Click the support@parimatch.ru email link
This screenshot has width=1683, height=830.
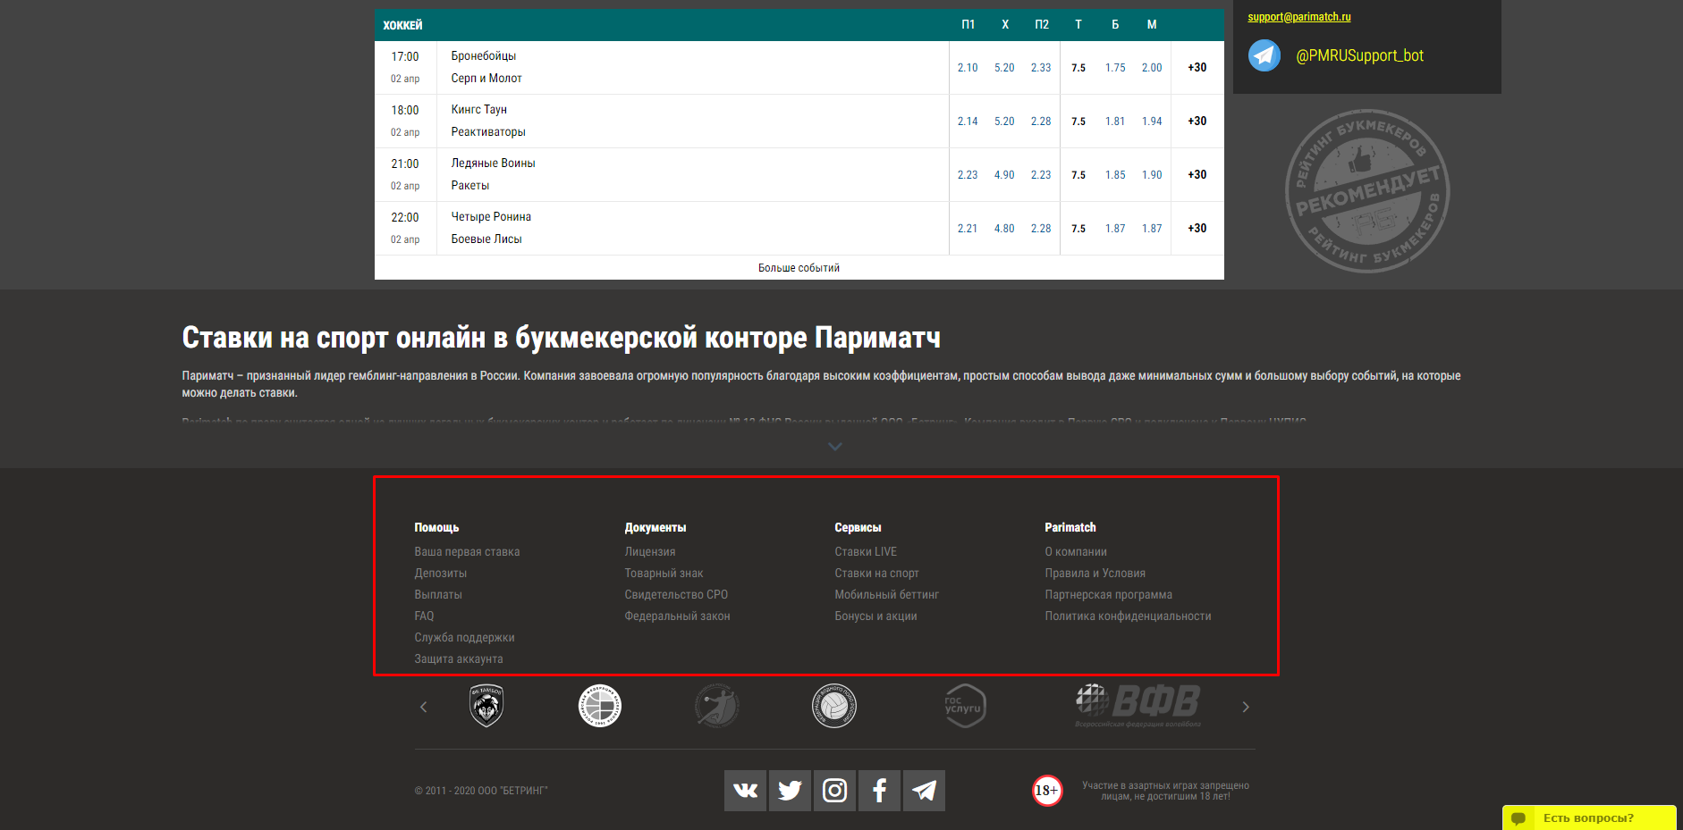[1298, 17]
